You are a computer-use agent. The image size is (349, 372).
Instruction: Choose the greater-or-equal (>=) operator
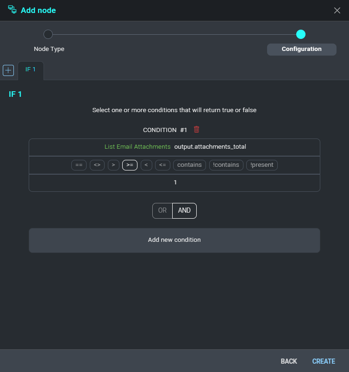130,165
